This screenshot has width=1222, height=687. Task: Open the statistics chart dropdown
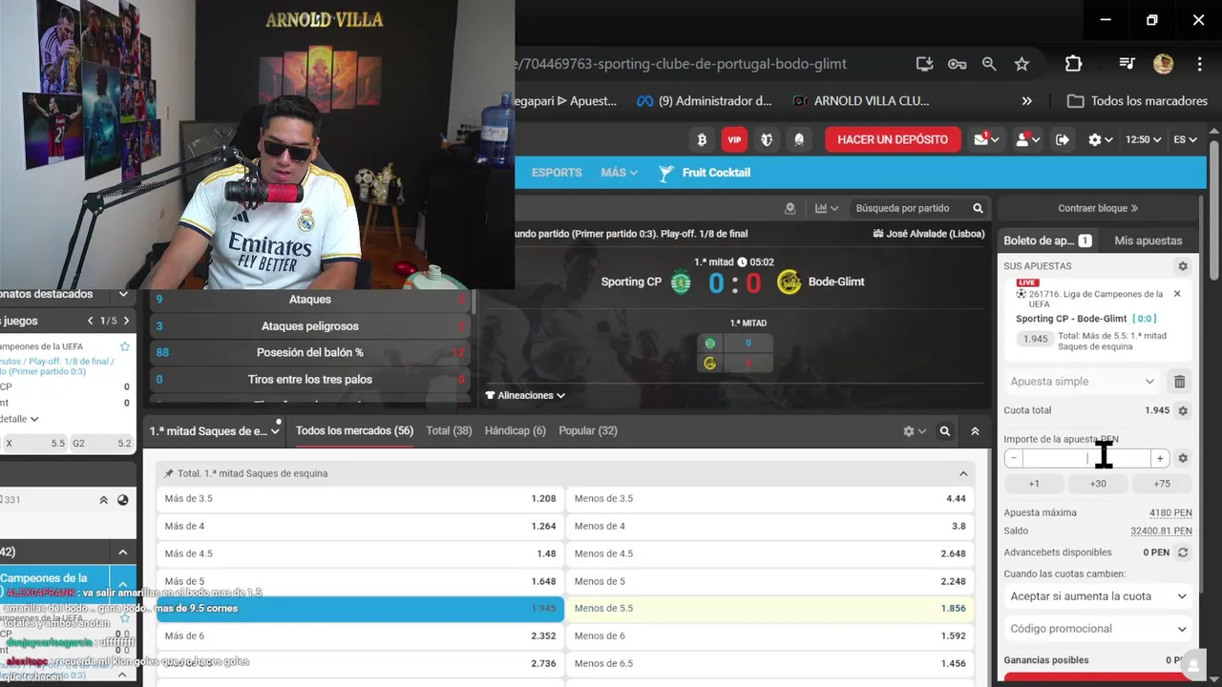(826, 208)
